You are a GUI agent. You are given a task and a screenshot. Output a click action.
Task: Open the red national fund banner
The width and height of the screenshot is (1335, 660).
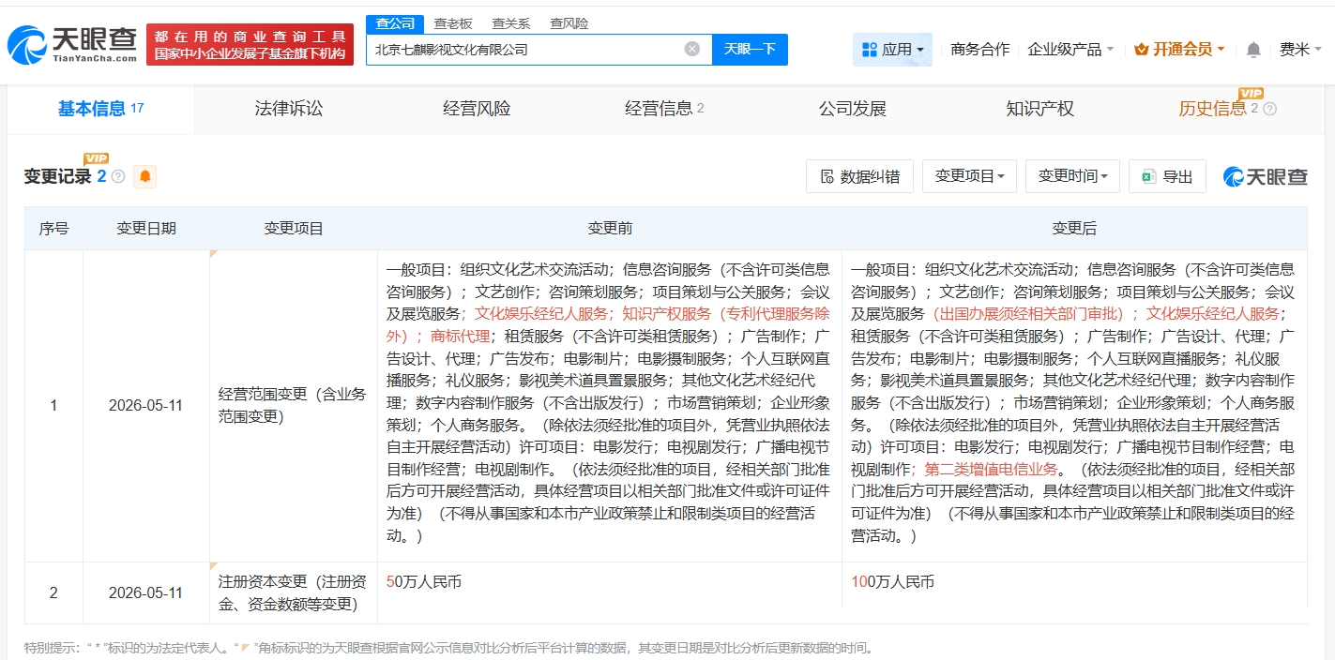(250, 44)
